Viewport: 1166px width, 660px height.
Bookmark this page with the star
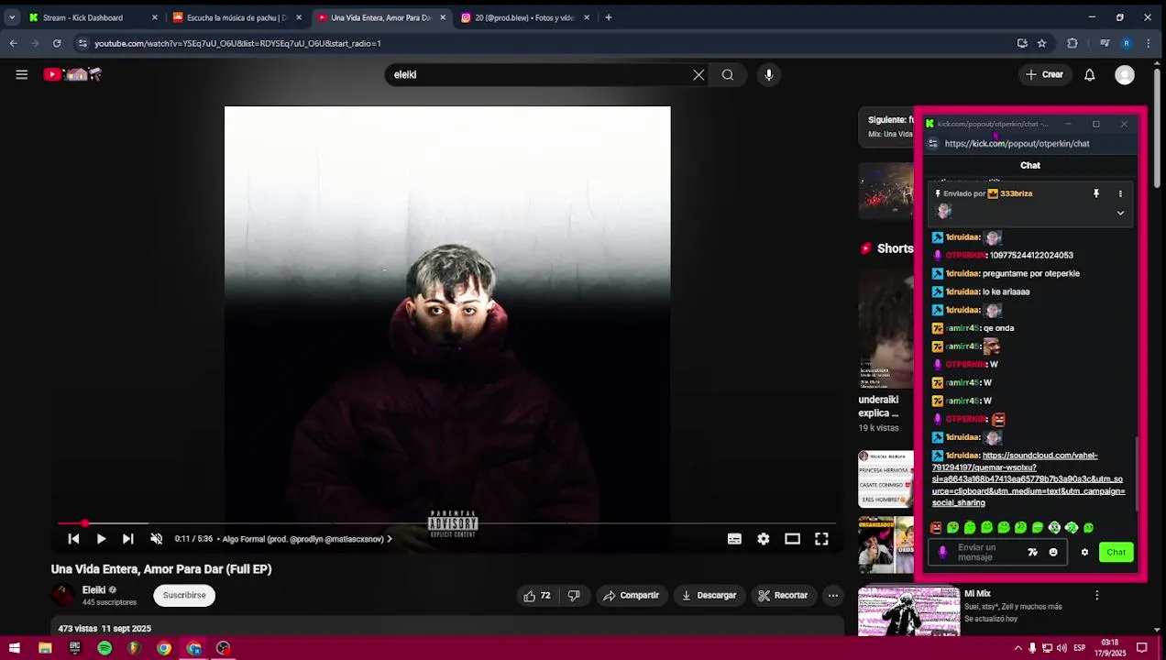pyautogui.click(x=1042, y=43)
